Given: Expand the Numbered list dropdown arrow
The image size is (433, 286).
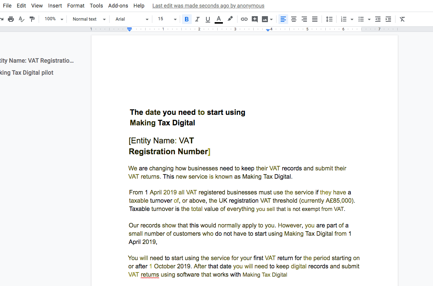Looking at the screenshot, I should 352,20.
